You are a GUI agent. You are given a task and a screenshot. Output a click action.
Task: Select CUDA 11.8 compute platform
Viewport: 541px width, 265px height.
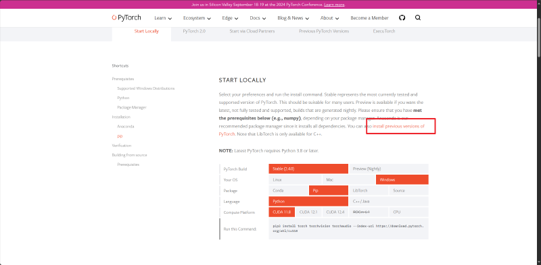[281, 212]
